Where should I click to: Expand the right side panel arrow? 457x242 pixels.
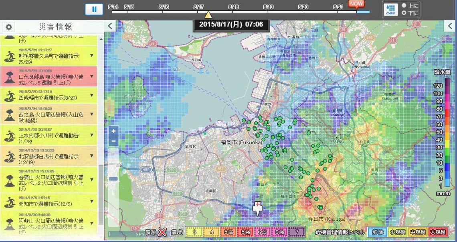point(451,27)
